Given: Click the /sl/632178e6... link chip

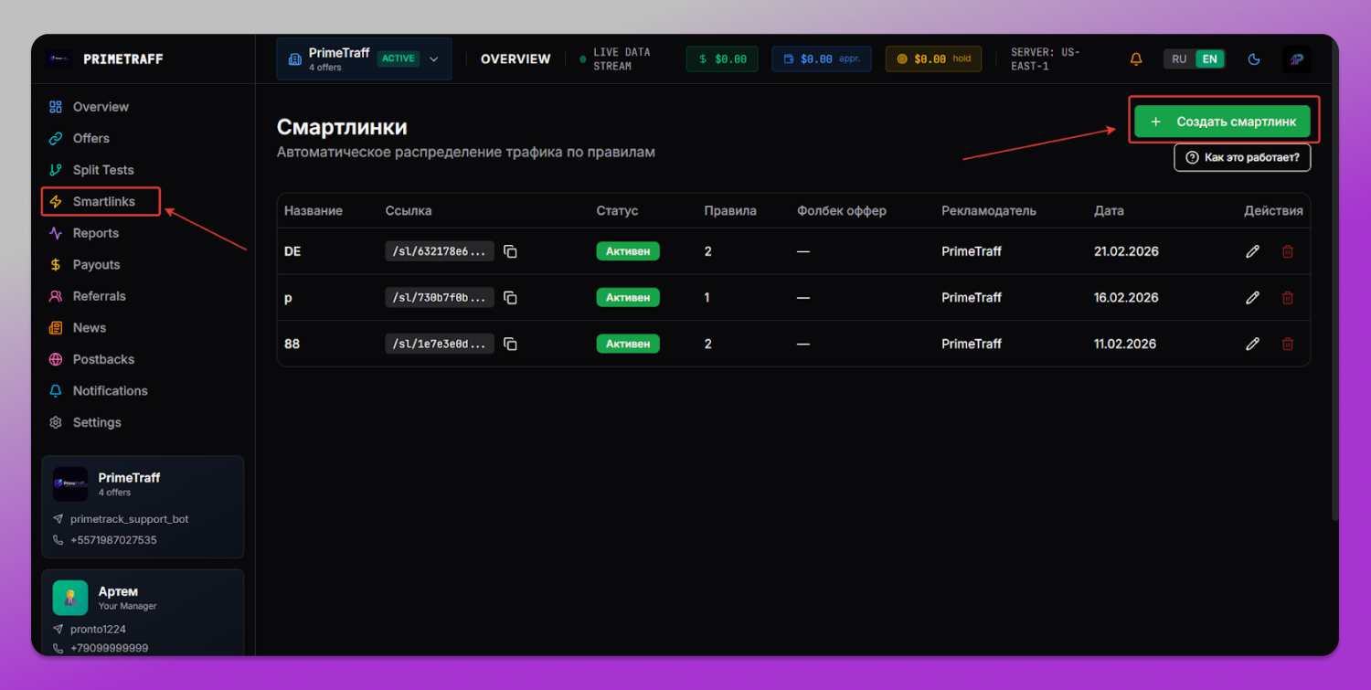Looking at the screenshot, I should (x=440, y=251).
